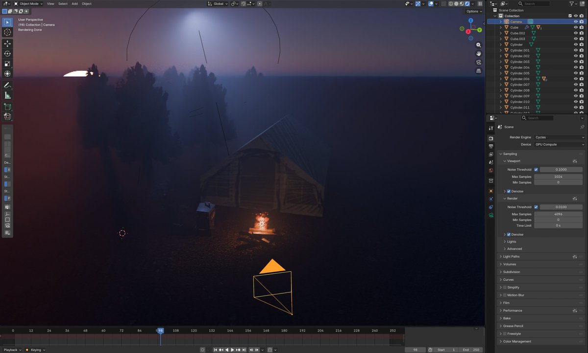The width and height of the screenshot is (588, 353).
Task: Activate the 3D Cursor tool
Action: (7, 32)
